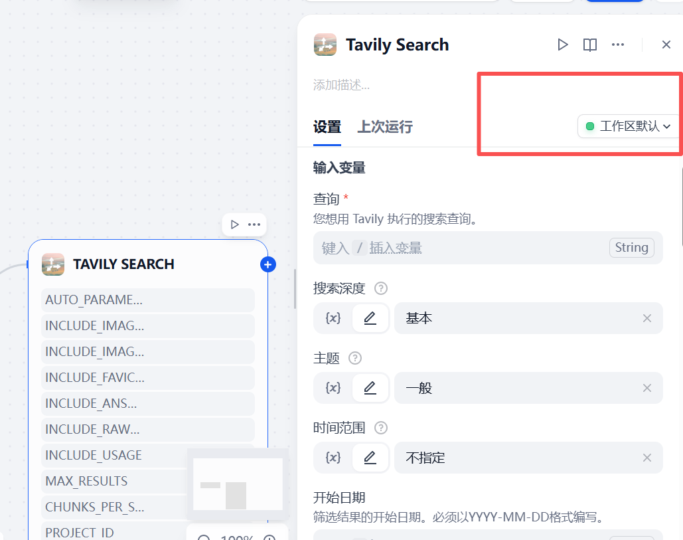Open canvas node more options menu
The image size is (683, 540).
[254, 225]
